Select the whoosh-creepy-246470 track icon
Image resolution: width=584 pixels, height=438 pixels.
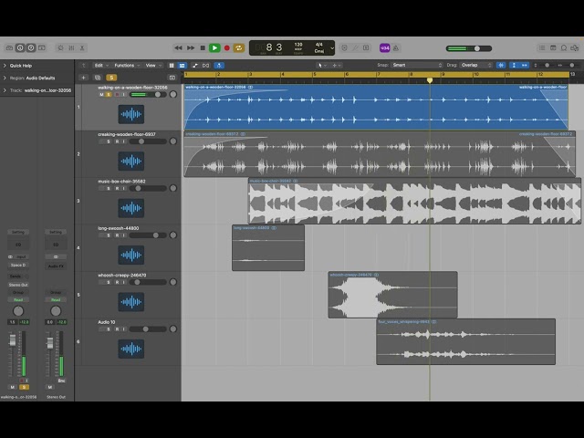point(131,302)
